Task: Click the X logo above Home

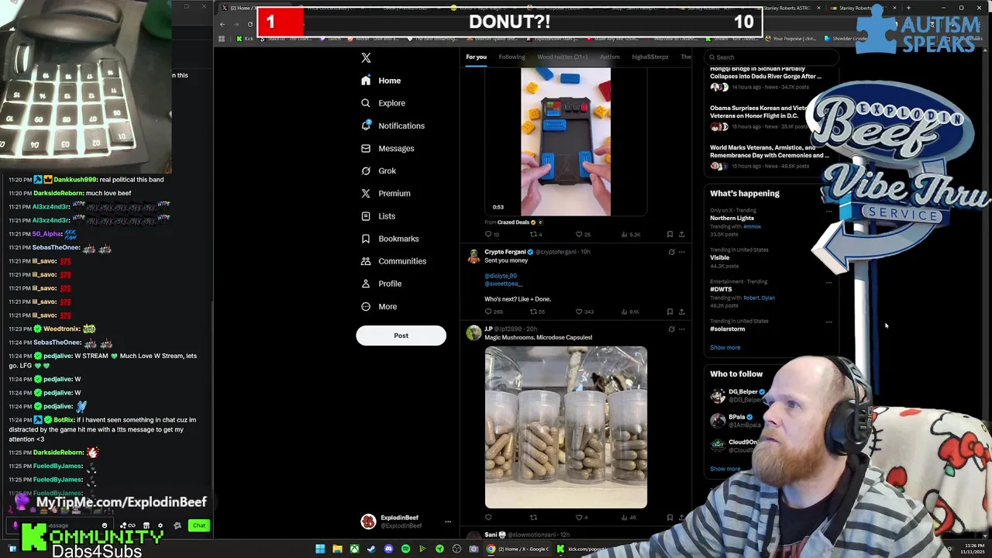Action: tap(366, 58)
